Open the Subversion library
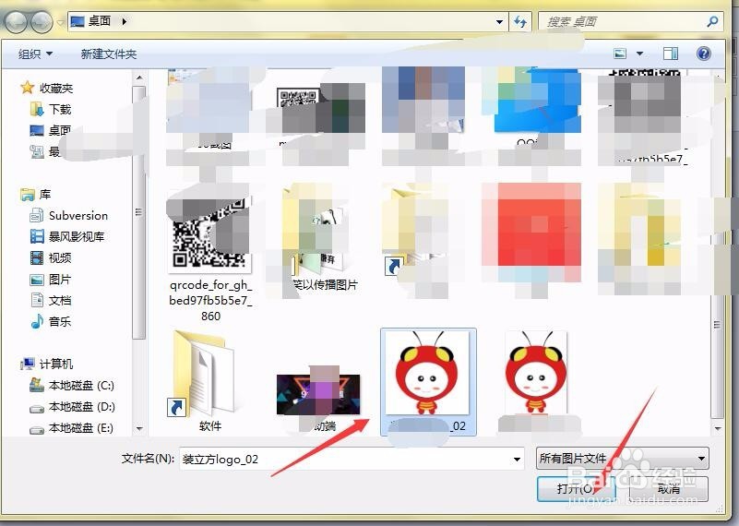 click(78, 215)
